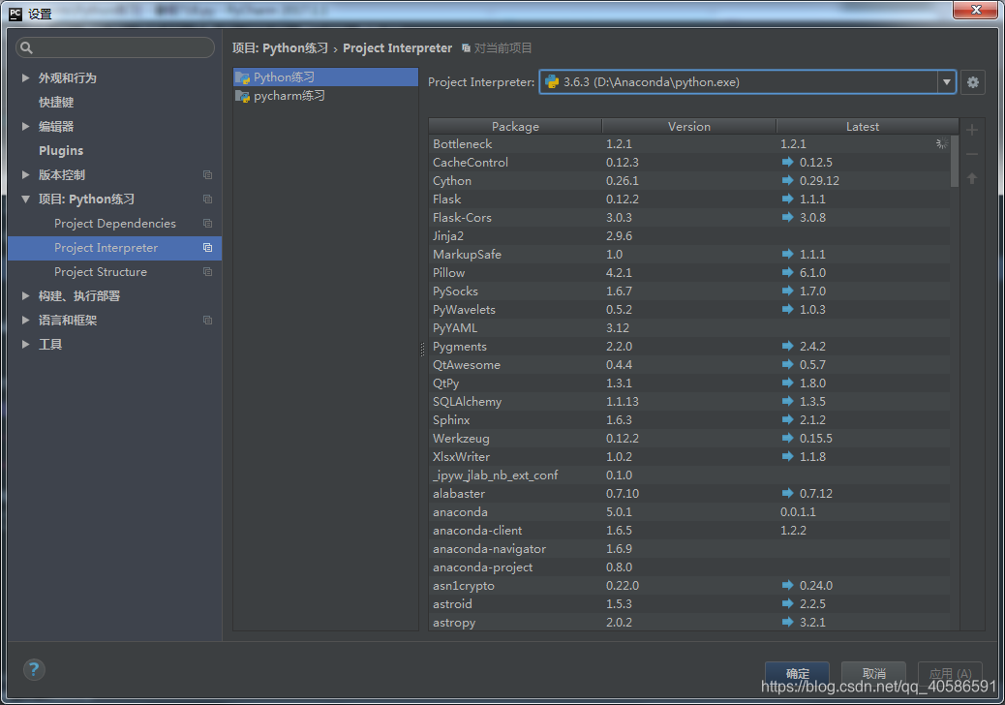Click the upgrade package arrow icon
This screenshot has width=1005, height=705.
point(972,178)
